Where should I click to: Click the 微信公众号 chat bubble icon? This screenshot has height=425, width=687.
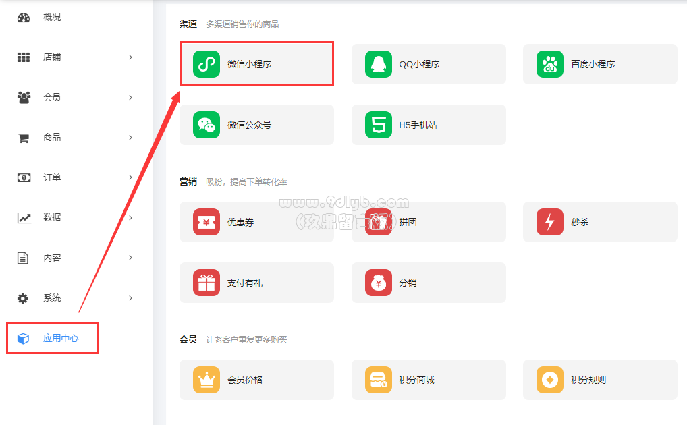point(207,125)
